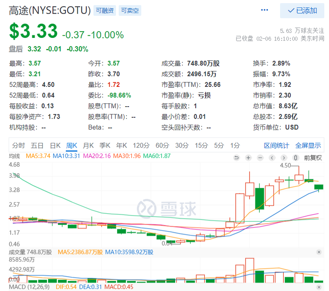
Task: Click the MA10:3.31 moving average label
Action: point(66,156)
